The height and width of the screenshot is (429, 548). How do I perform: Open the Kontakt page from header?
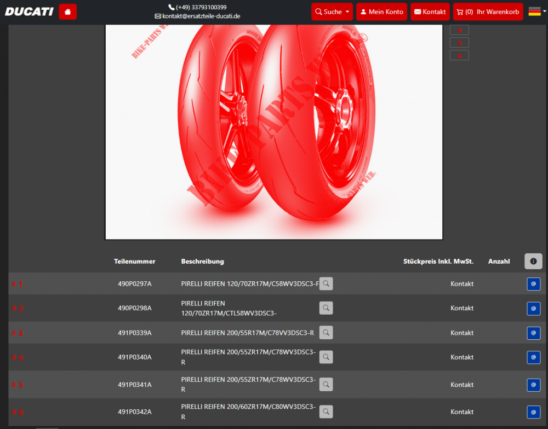430,11
